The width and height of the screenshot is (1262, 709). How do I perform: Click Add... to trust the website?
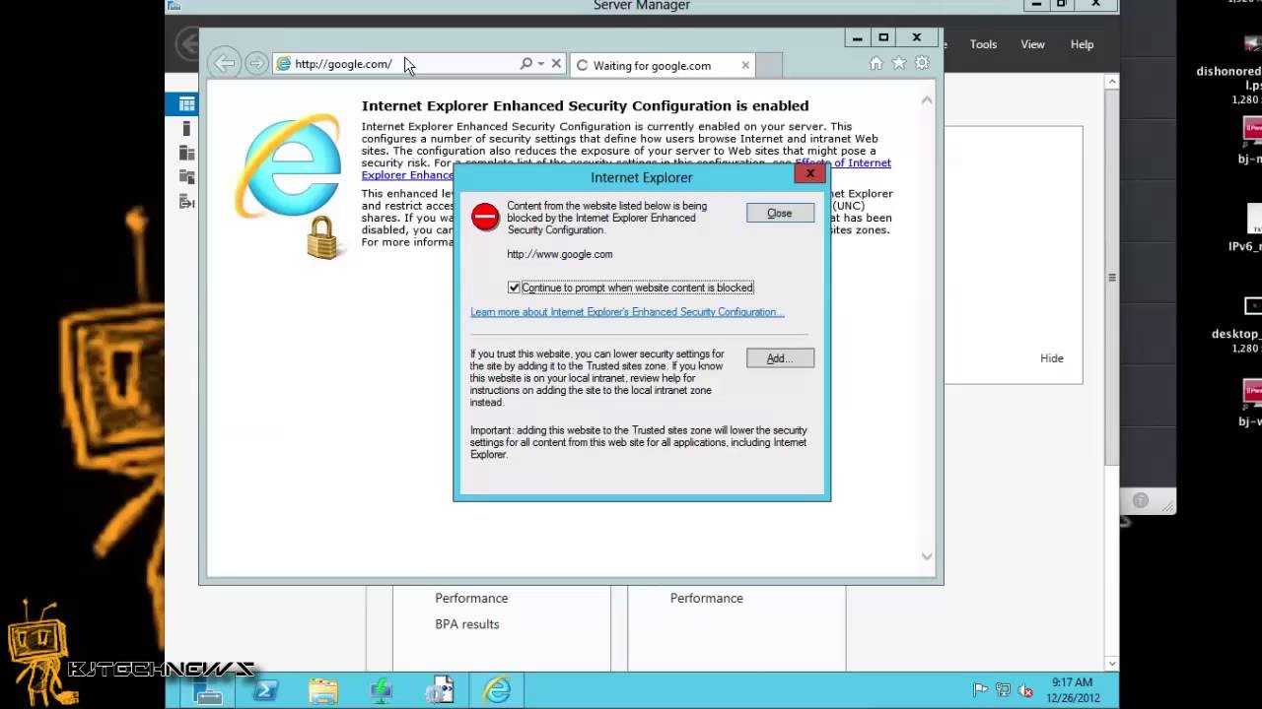tap(780, 358)
